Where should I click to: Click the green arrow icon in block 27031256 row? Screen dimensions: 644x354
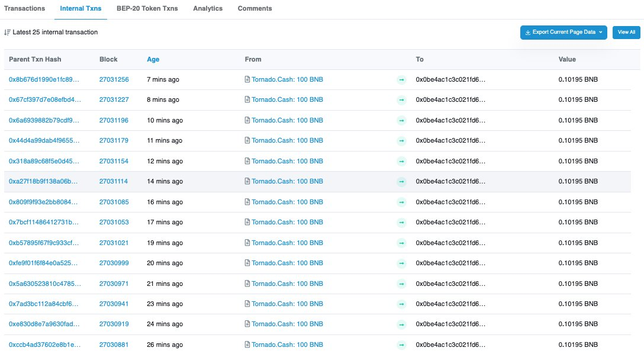(x=401, y=80)
